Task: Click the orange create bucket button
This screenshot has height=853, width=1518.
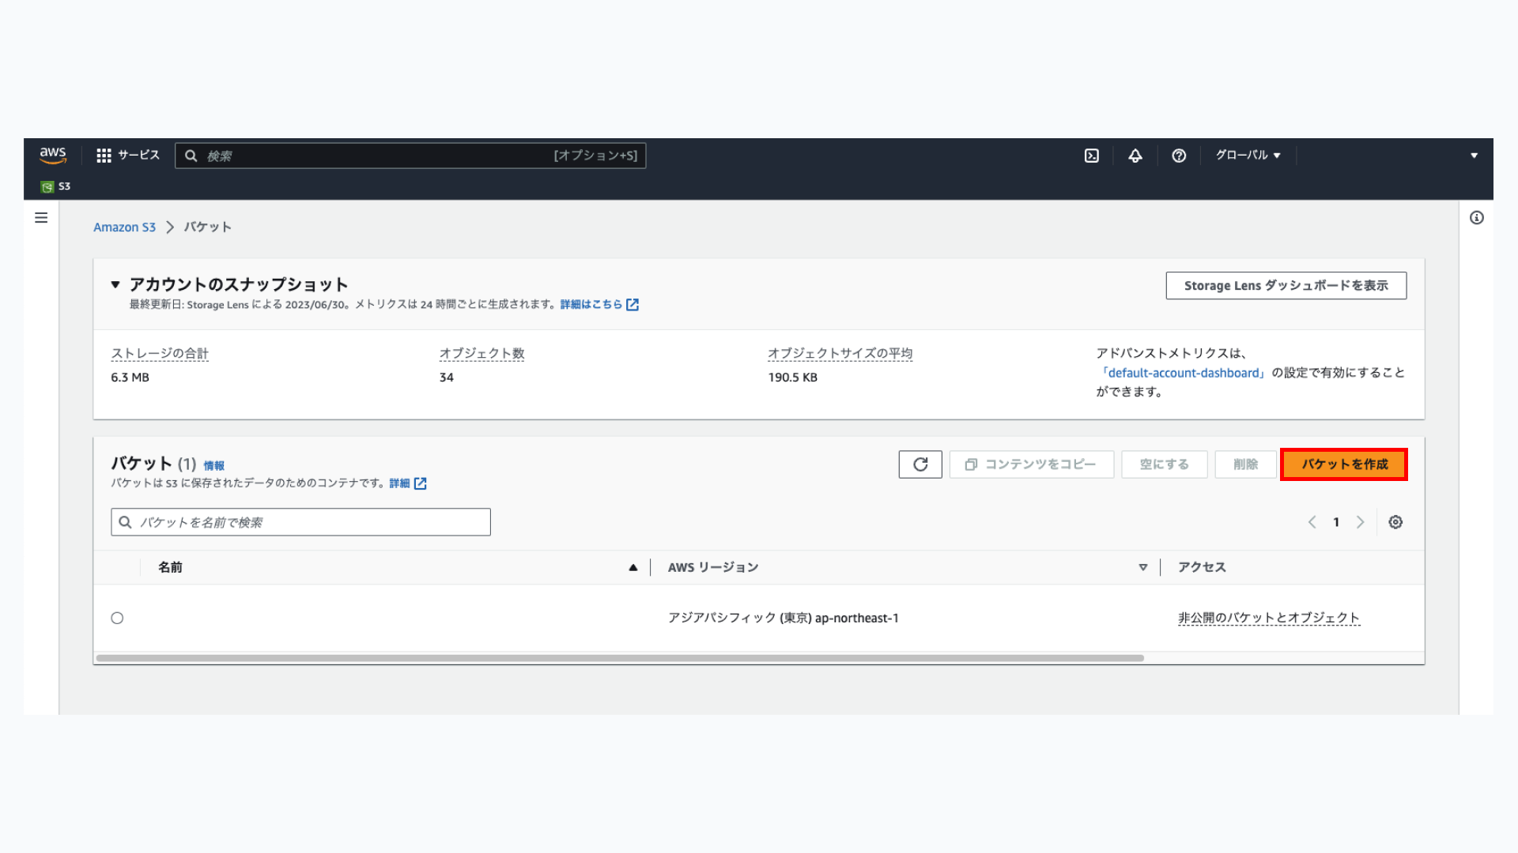Action: [1344, 464]
